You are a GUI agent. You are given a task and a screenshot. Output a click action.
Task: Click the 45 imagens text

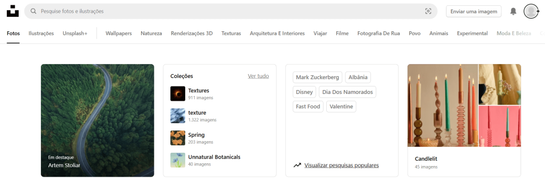coord(426,167)
